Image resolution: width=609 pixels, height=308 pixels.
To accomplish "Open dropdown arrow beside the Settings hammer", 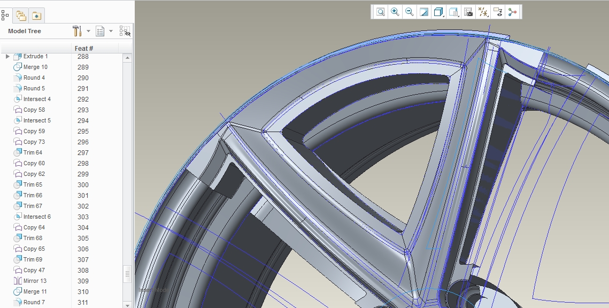I will click(89, 31).
